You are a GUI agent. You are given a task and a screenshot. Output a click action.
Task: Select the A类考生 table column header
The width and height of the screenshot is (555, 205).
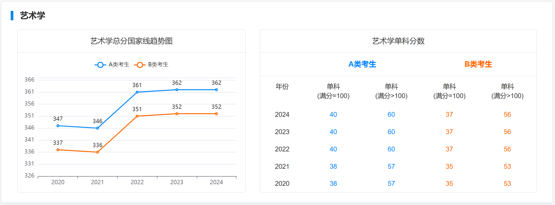[362, 64]
